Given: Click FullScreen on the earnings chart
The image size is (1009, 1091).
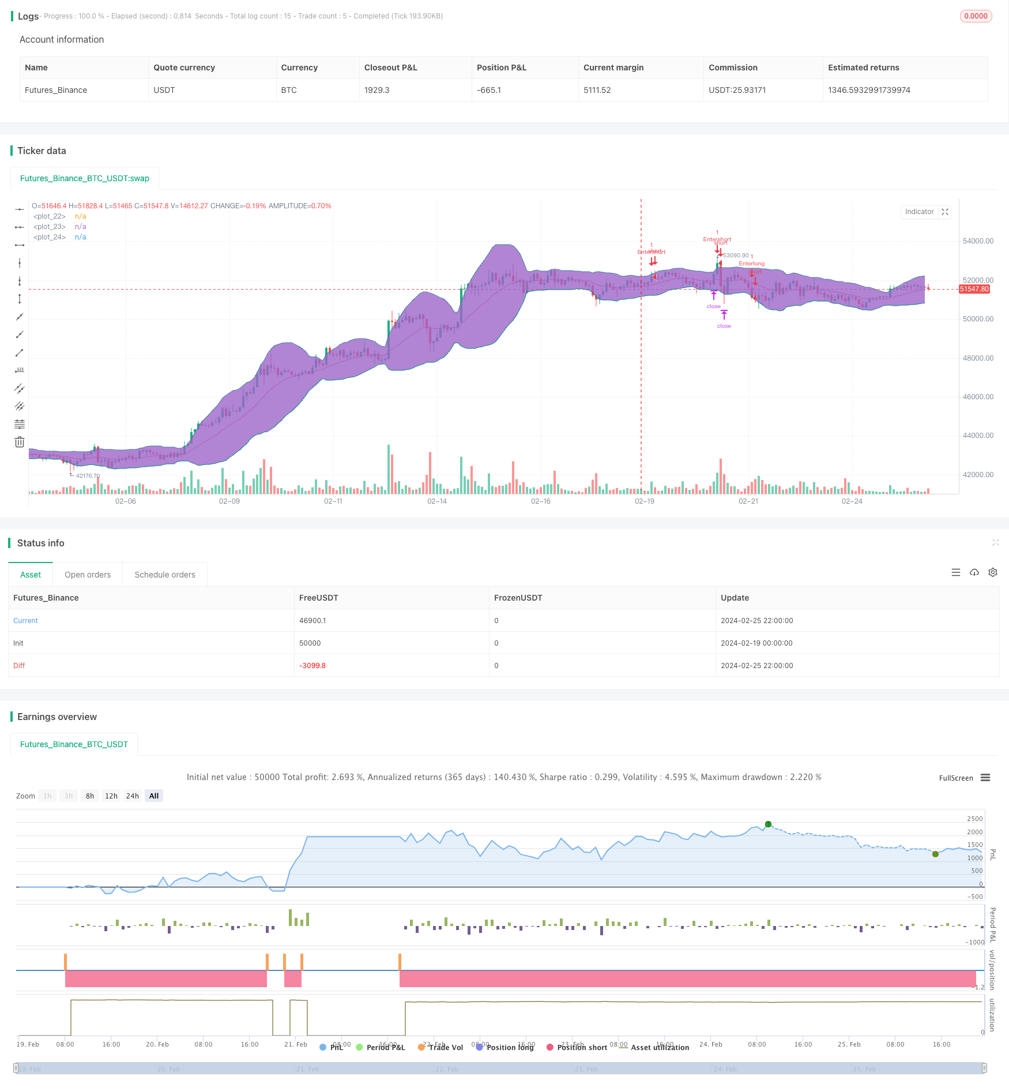Looking at the screenshot, I should 955,778.
